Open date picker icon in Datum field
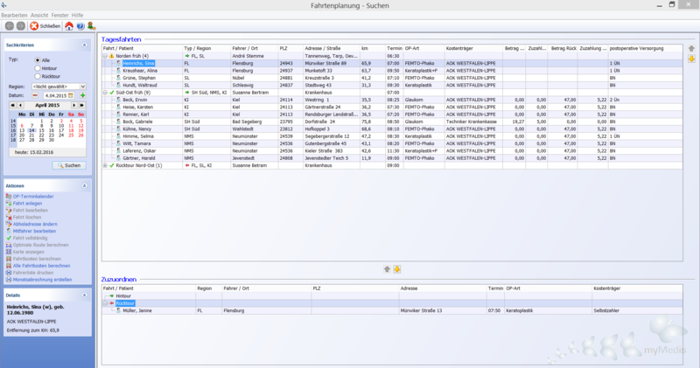The image size is (700, 368). tap(71, 95)
